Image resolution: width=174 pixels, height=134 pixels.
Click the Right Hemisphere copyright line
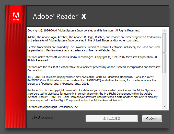[53, 107]
